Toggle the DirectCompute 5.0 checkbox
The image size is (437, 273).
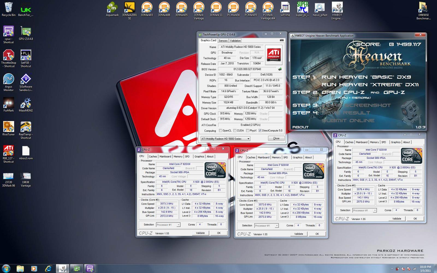point(260,131)
